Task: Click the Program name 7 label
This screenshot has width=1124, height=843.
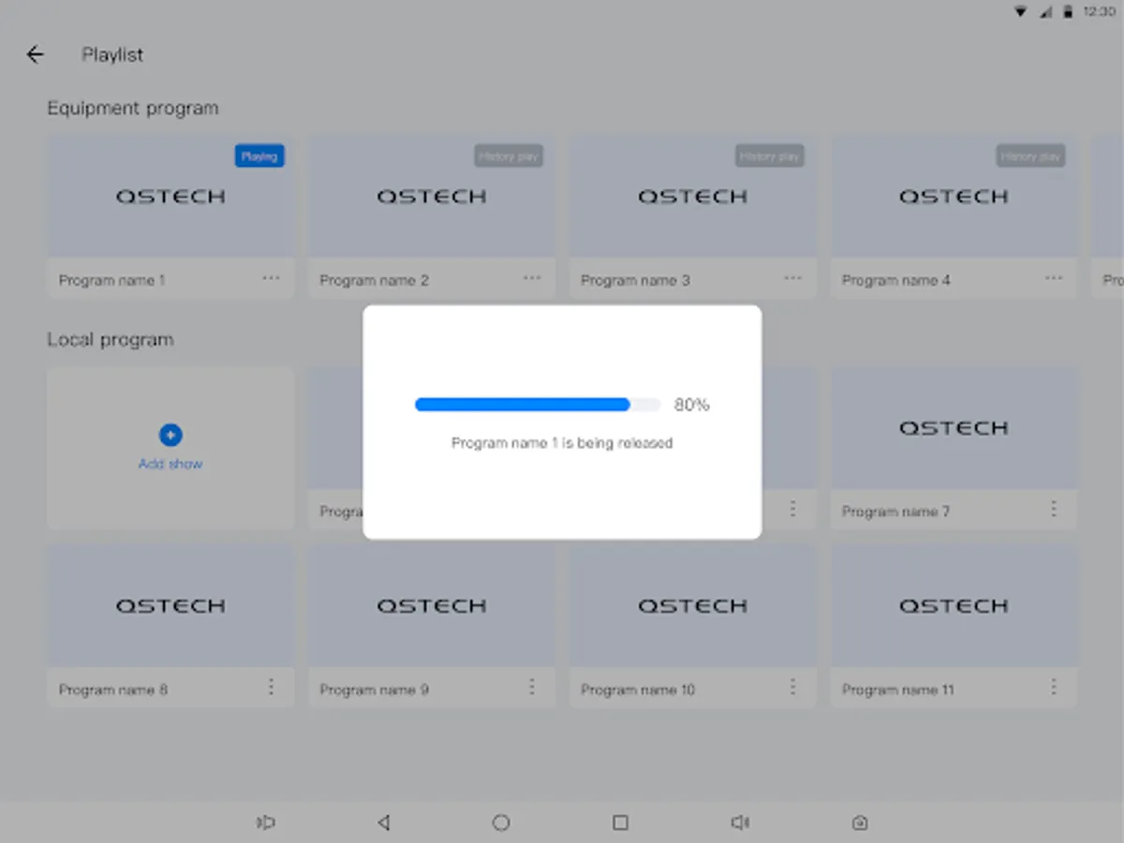Action: pos(896,511)
